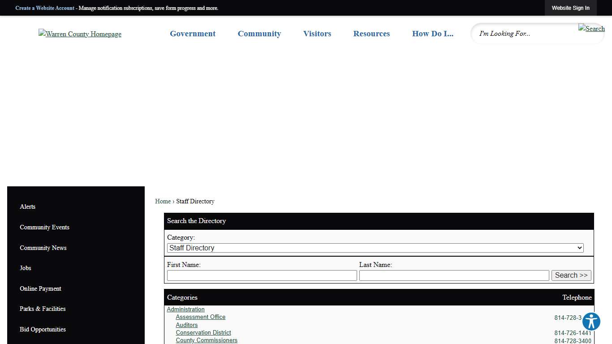Click the Search magnifying glass icon
612x344 pixels.
click(591, 28)
